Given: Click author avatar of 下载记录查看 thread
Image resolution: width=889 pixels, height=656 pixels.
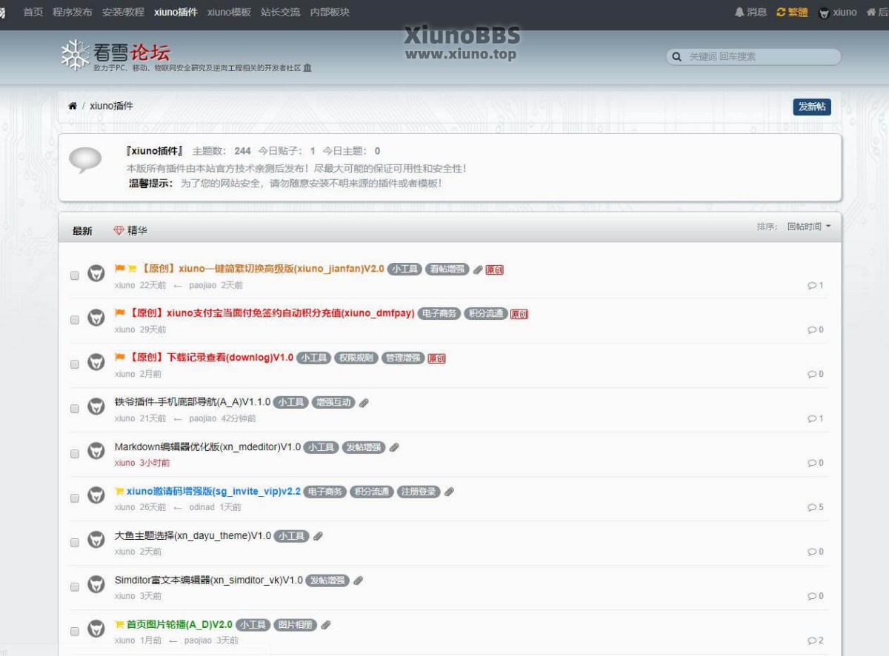Looking at the screenshot, I should [x=96, y=363].
